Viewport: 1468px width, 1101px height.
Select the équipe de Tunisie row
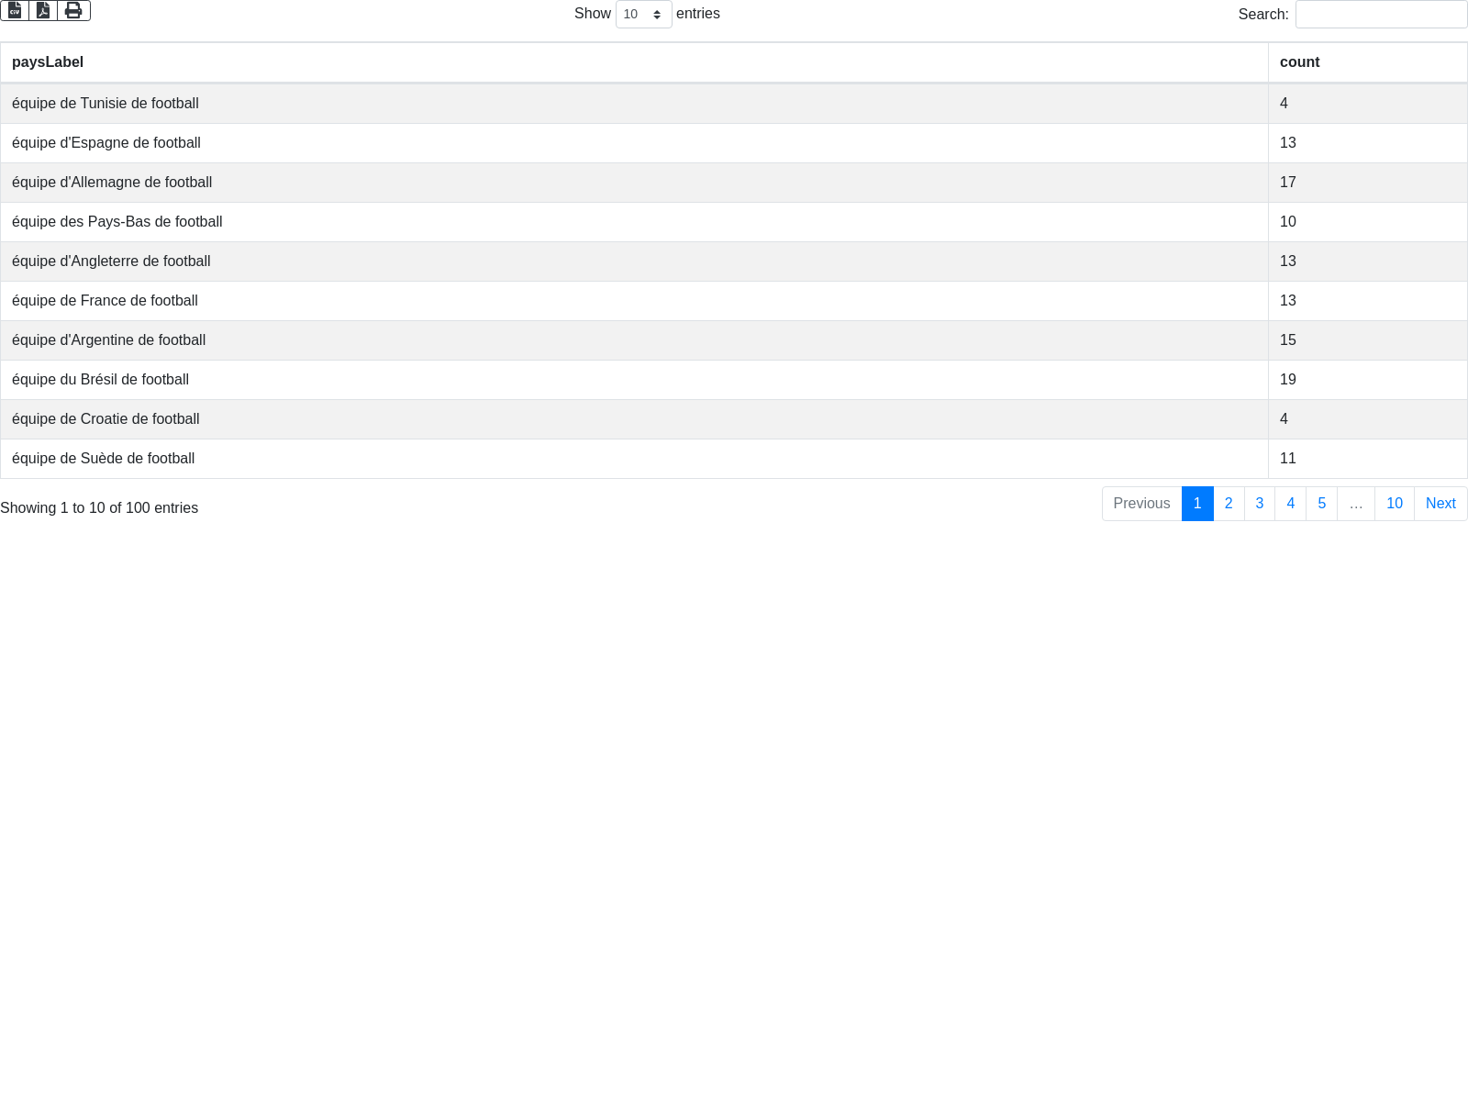point(106,104)
